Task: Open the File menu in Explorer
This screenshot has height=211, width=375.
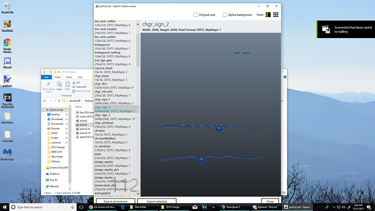Action: [46, 77]
